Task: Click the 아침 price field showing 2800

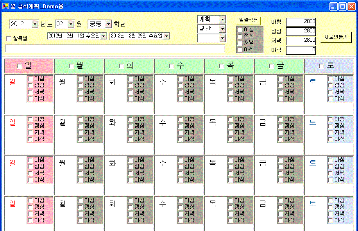Action: [301, 22]
